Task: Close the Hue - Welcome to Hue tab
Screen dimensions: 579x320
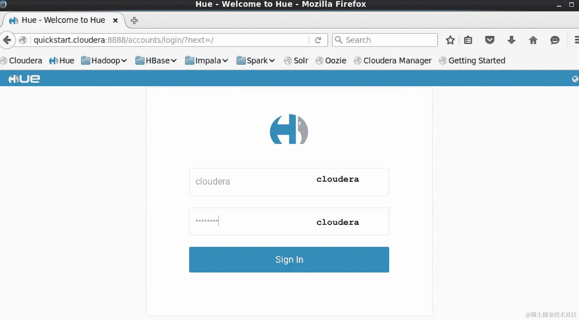Action: coord(115,20)
